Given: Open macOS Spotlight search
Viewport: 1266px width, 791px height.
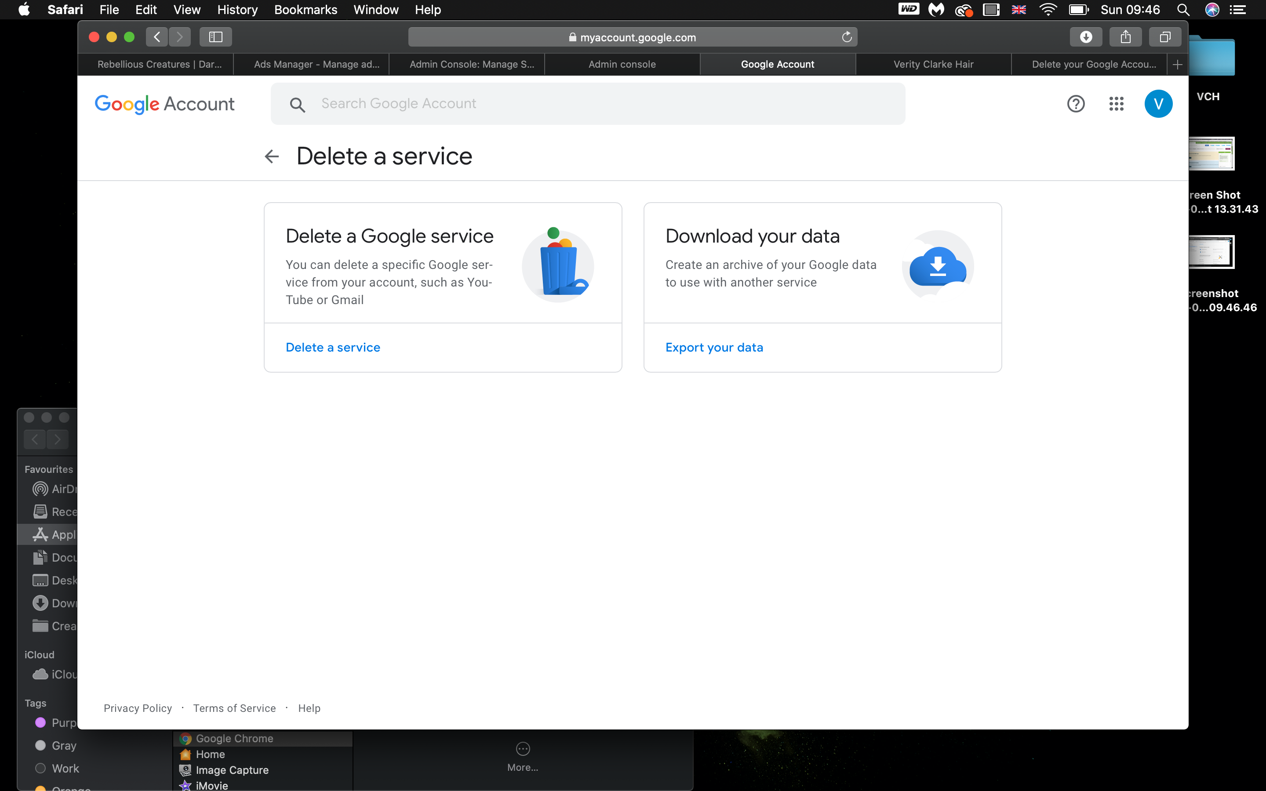Looking at the screenshot, I should (x=1183, y=10).
